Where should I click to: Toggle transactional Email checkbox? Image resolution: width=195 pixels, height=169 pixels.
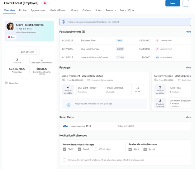tap(79, 149)
